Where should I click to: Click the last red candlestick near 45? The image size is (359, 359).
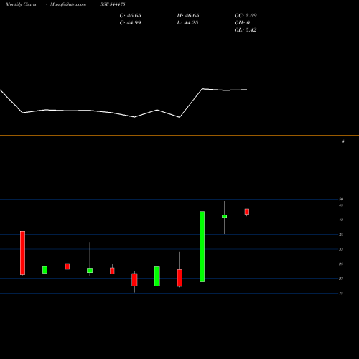247,212
